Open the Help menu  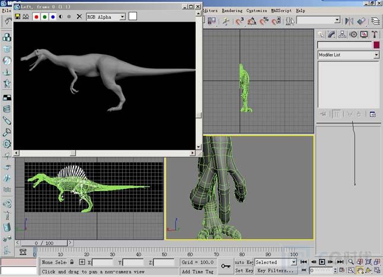(x=301, y=11)
